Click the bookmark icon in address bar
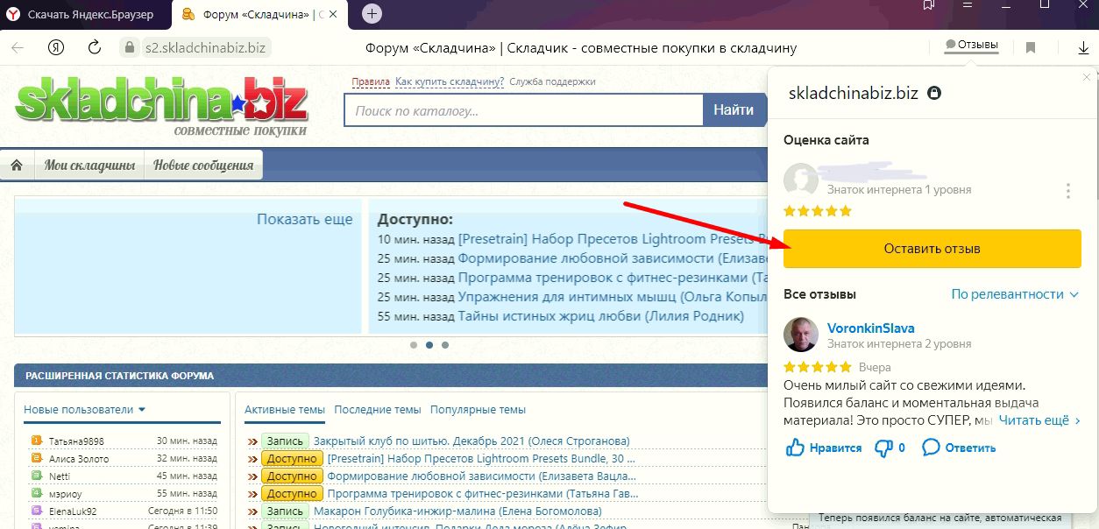Screen dimensions: 1099x529 pyautogui.click(x=1031, y=47)
